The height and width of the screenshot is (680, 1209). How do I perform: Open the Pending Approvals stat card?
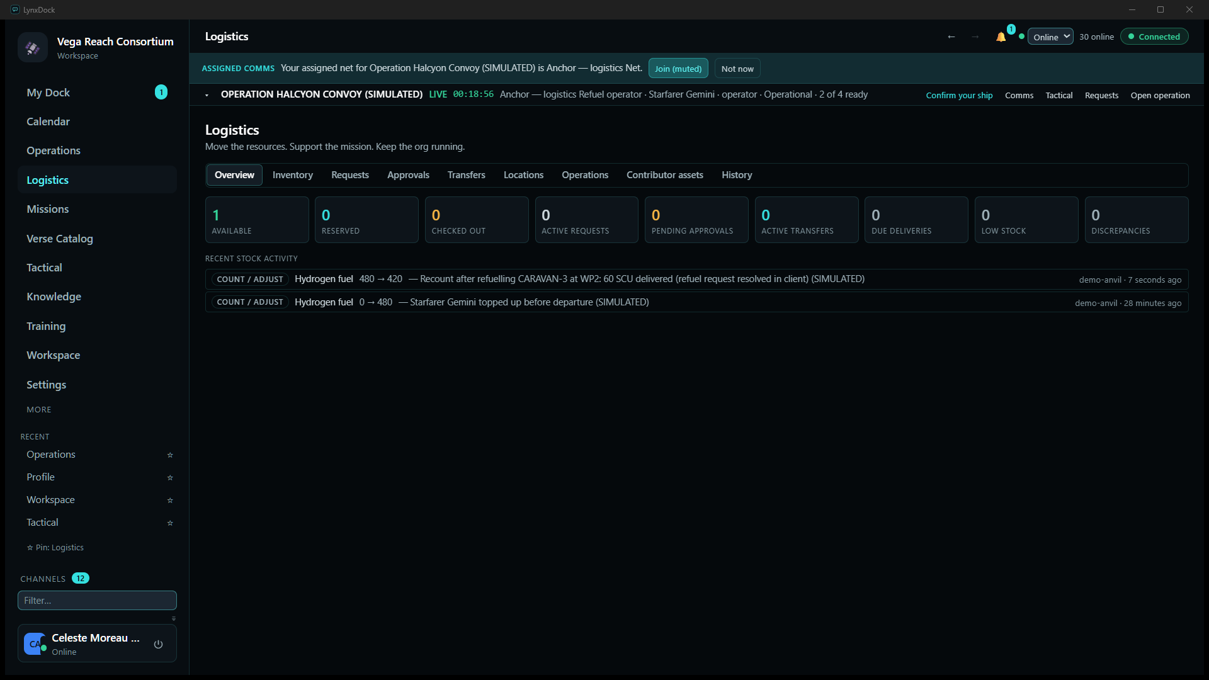point(696,220)
